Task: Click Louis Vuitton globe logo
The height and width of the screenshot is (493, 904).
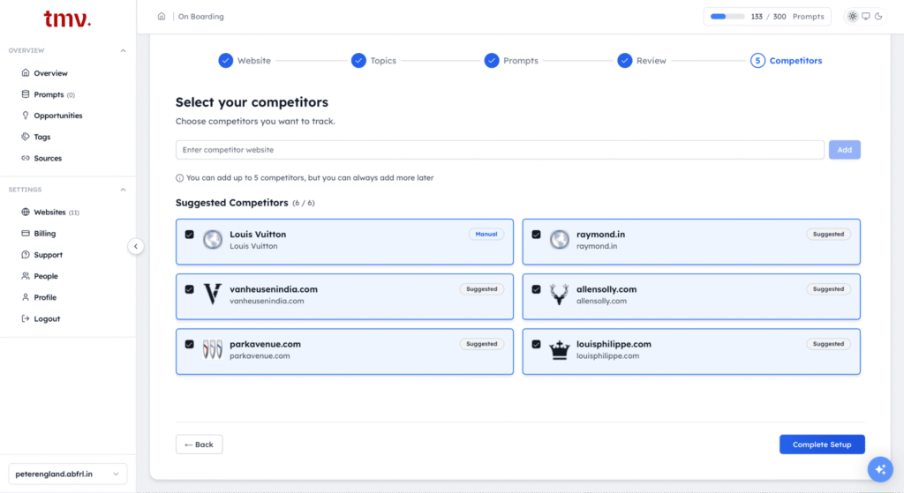Action: pyautogui.click(x=213, y=240)
